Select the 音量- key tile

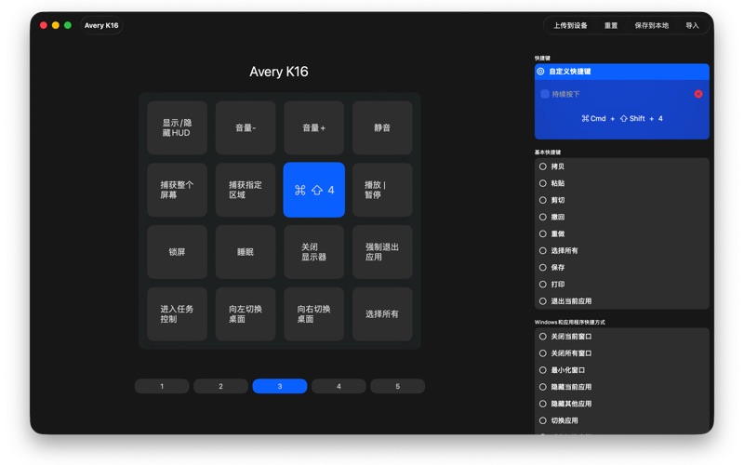[246, 127]
